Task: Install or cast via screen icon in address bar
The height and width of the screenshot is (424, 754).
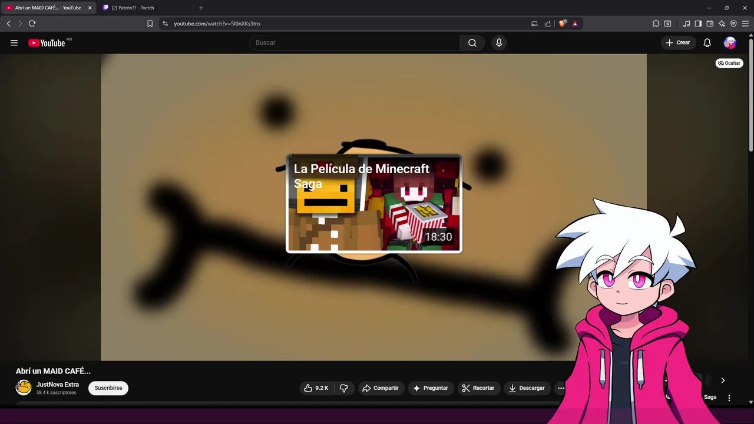Action: 534,24
